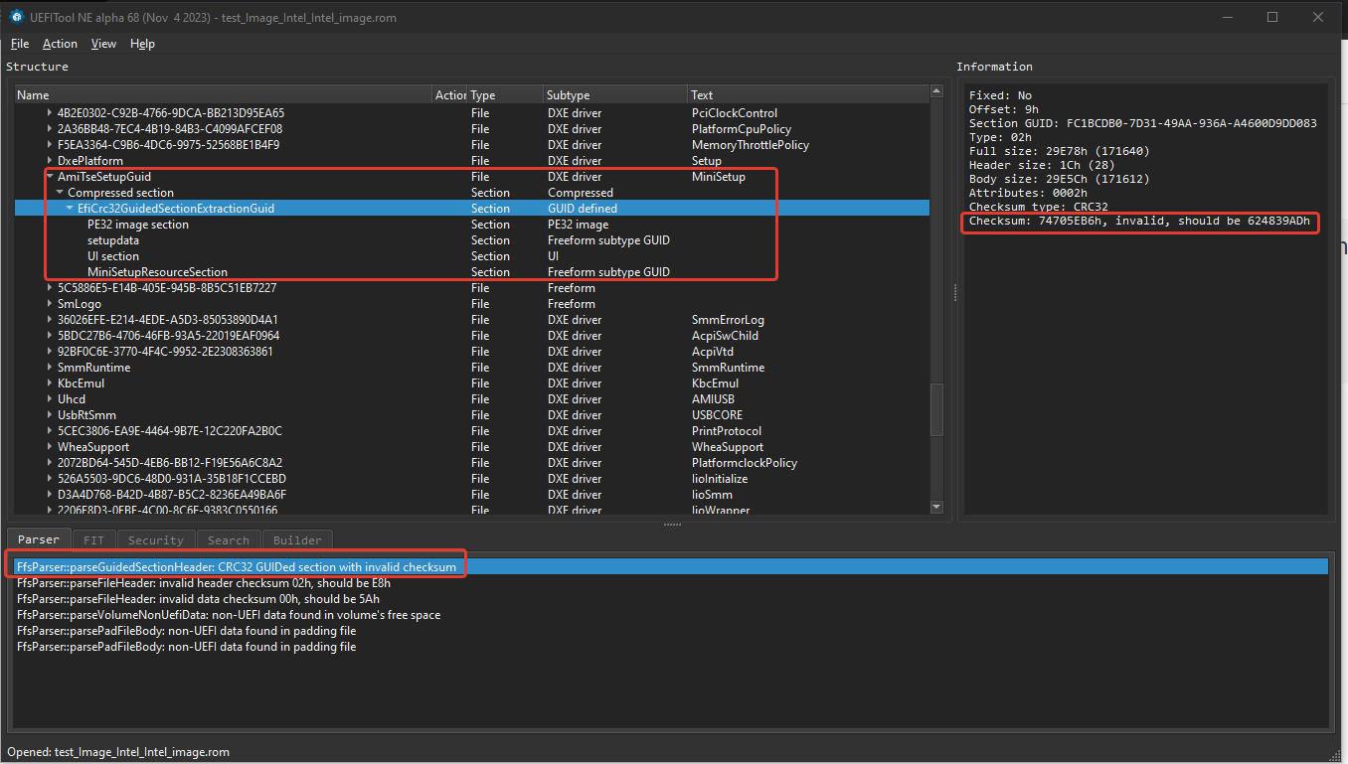
Task: Expand the 4B2E0302-C92B-4766 file node
Action: point(51,113)
